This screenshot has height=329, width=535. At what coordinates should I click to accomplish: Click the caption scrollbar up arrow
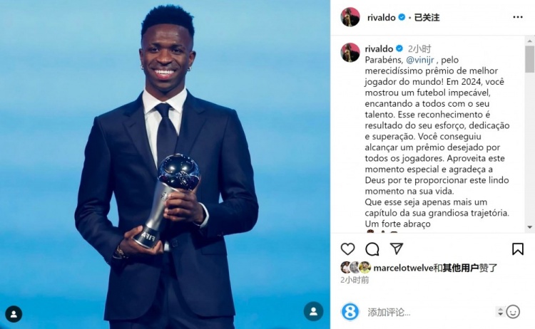click(x=529, y=41)
